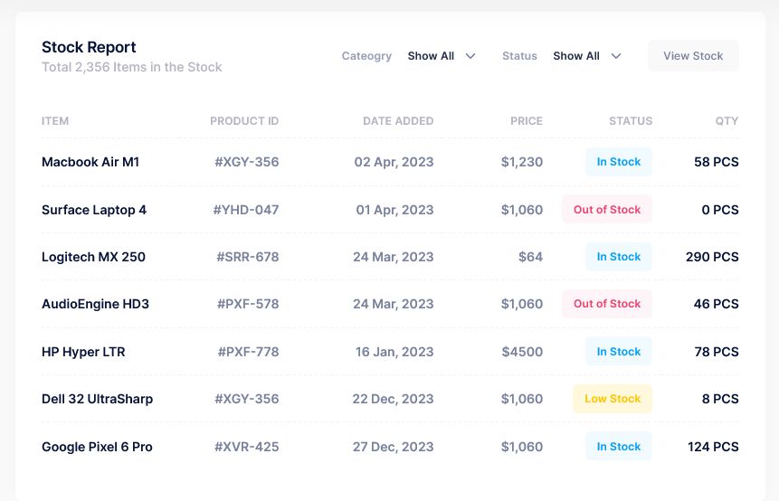Click the date 16 Jan, 2023

tap(394, 352)
